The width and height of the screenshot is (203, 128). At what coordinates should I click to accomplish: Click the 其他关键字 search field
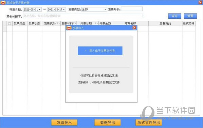[x=83, y=16]
